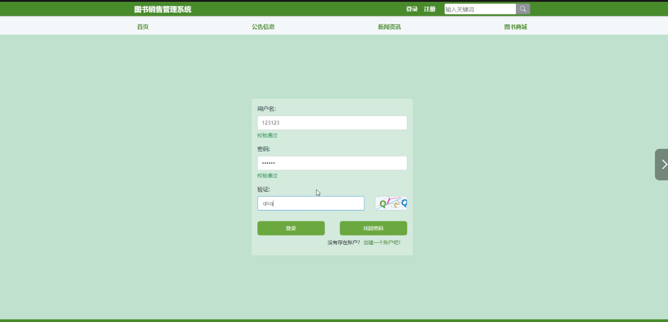Open the 公告信息 navigation item
The width and height of the screenshot is (668, 322).
click(x=263, y=27)
